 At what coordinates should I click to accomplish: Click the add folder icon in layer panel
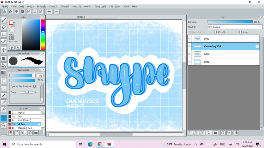(x=215, y=133)
